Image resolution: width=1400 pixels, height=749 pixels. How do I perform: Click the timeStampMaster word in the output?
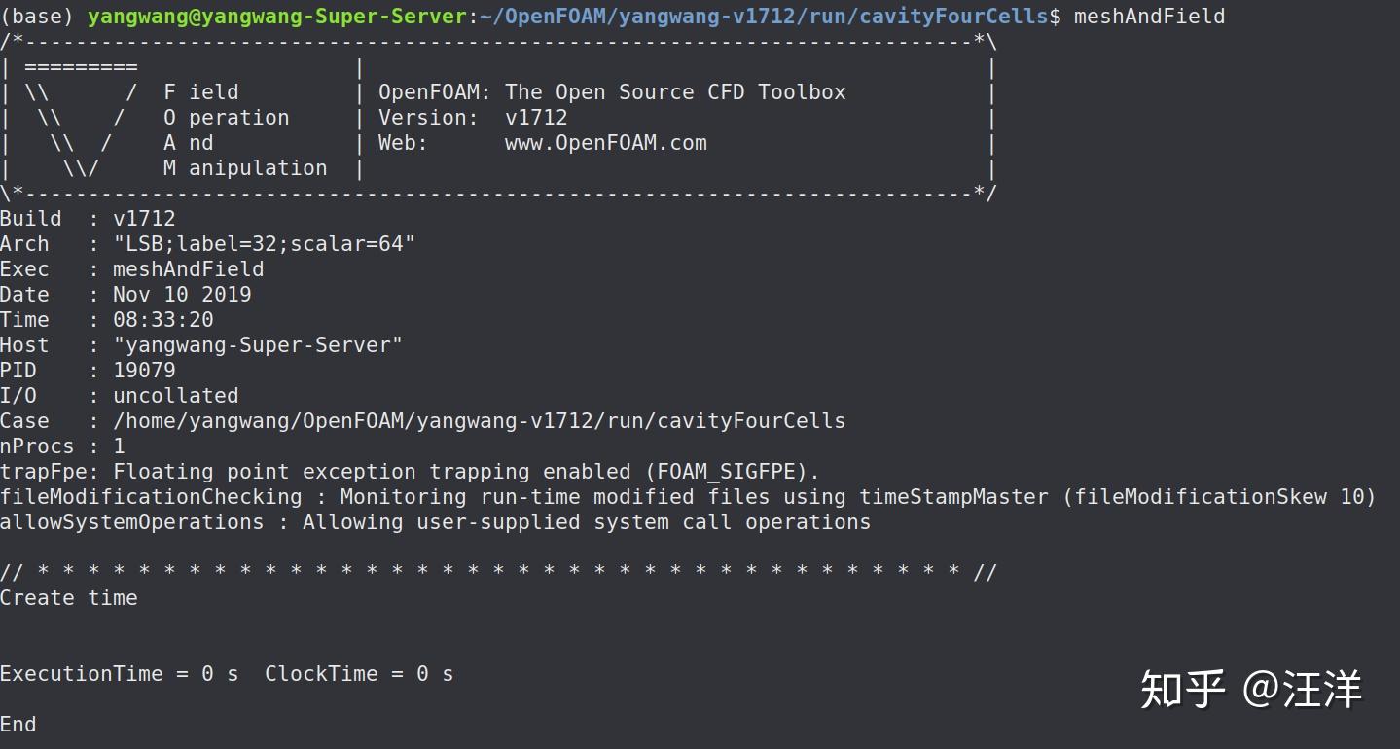953,497
